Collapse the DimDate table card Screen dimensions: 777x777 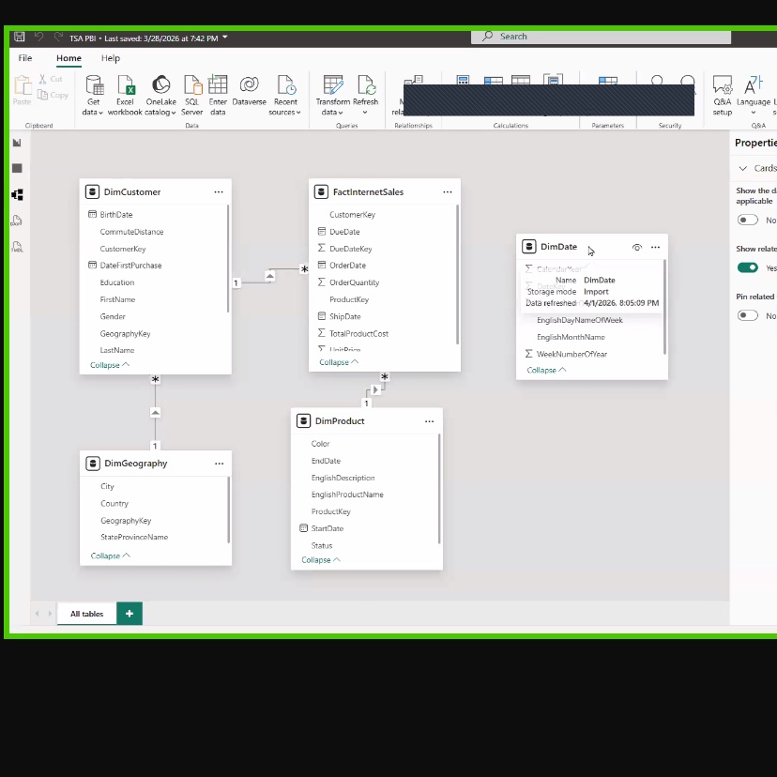(546, 370)
